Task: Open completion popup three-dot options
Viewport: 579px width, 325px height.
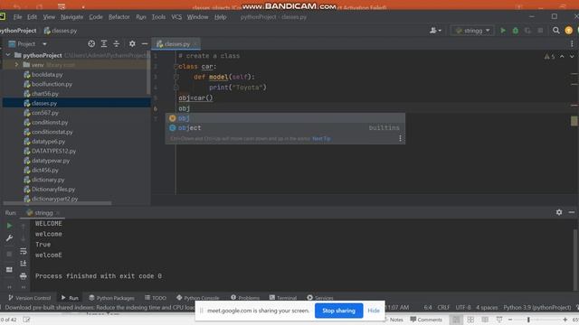Action: [x=400, y=138]
